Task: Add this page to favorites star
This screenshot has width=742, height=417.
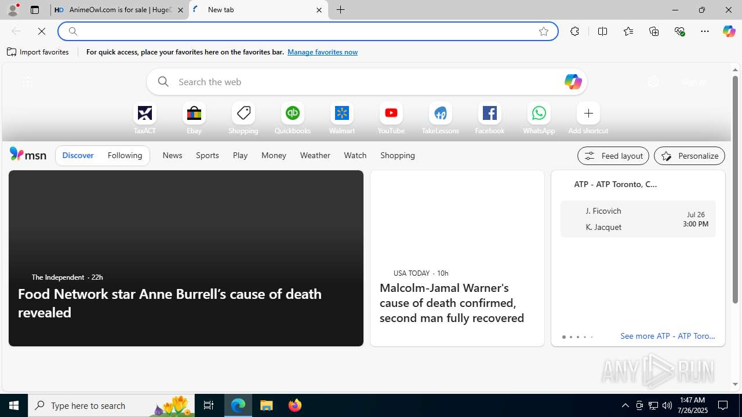Action: [x=544, y=31]
